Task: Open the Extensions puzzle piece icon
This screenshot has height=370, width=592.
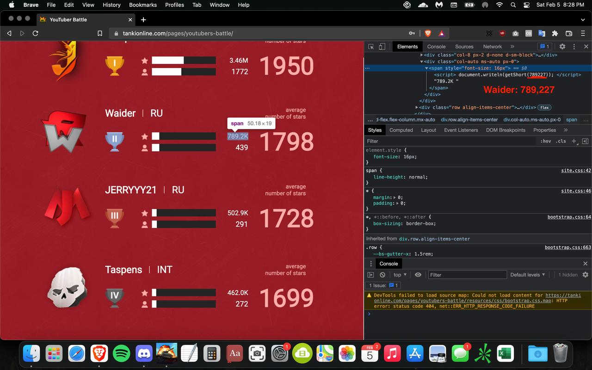Action: (x=555, y=33)
